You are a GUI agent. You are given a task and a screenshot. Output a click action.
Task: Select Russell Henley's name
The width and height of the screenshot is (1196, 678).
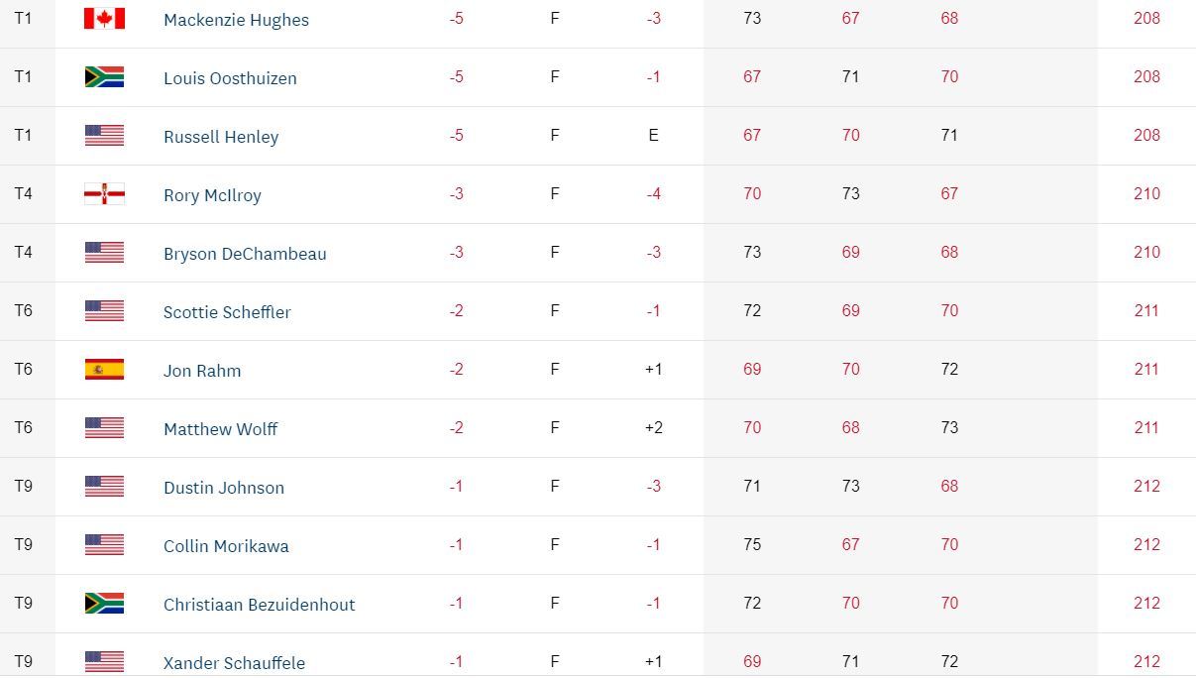click(221, 137)
